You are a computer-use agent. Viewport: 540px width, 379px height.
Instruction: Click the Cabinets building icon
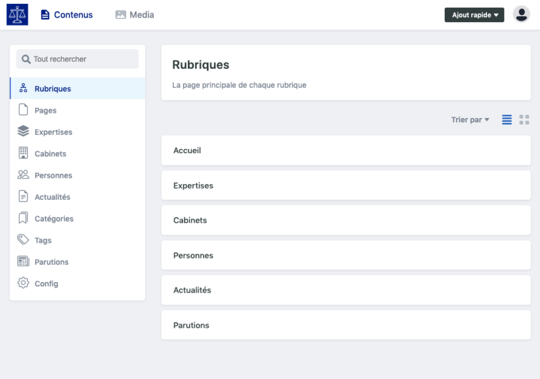[x=23, y=153]
